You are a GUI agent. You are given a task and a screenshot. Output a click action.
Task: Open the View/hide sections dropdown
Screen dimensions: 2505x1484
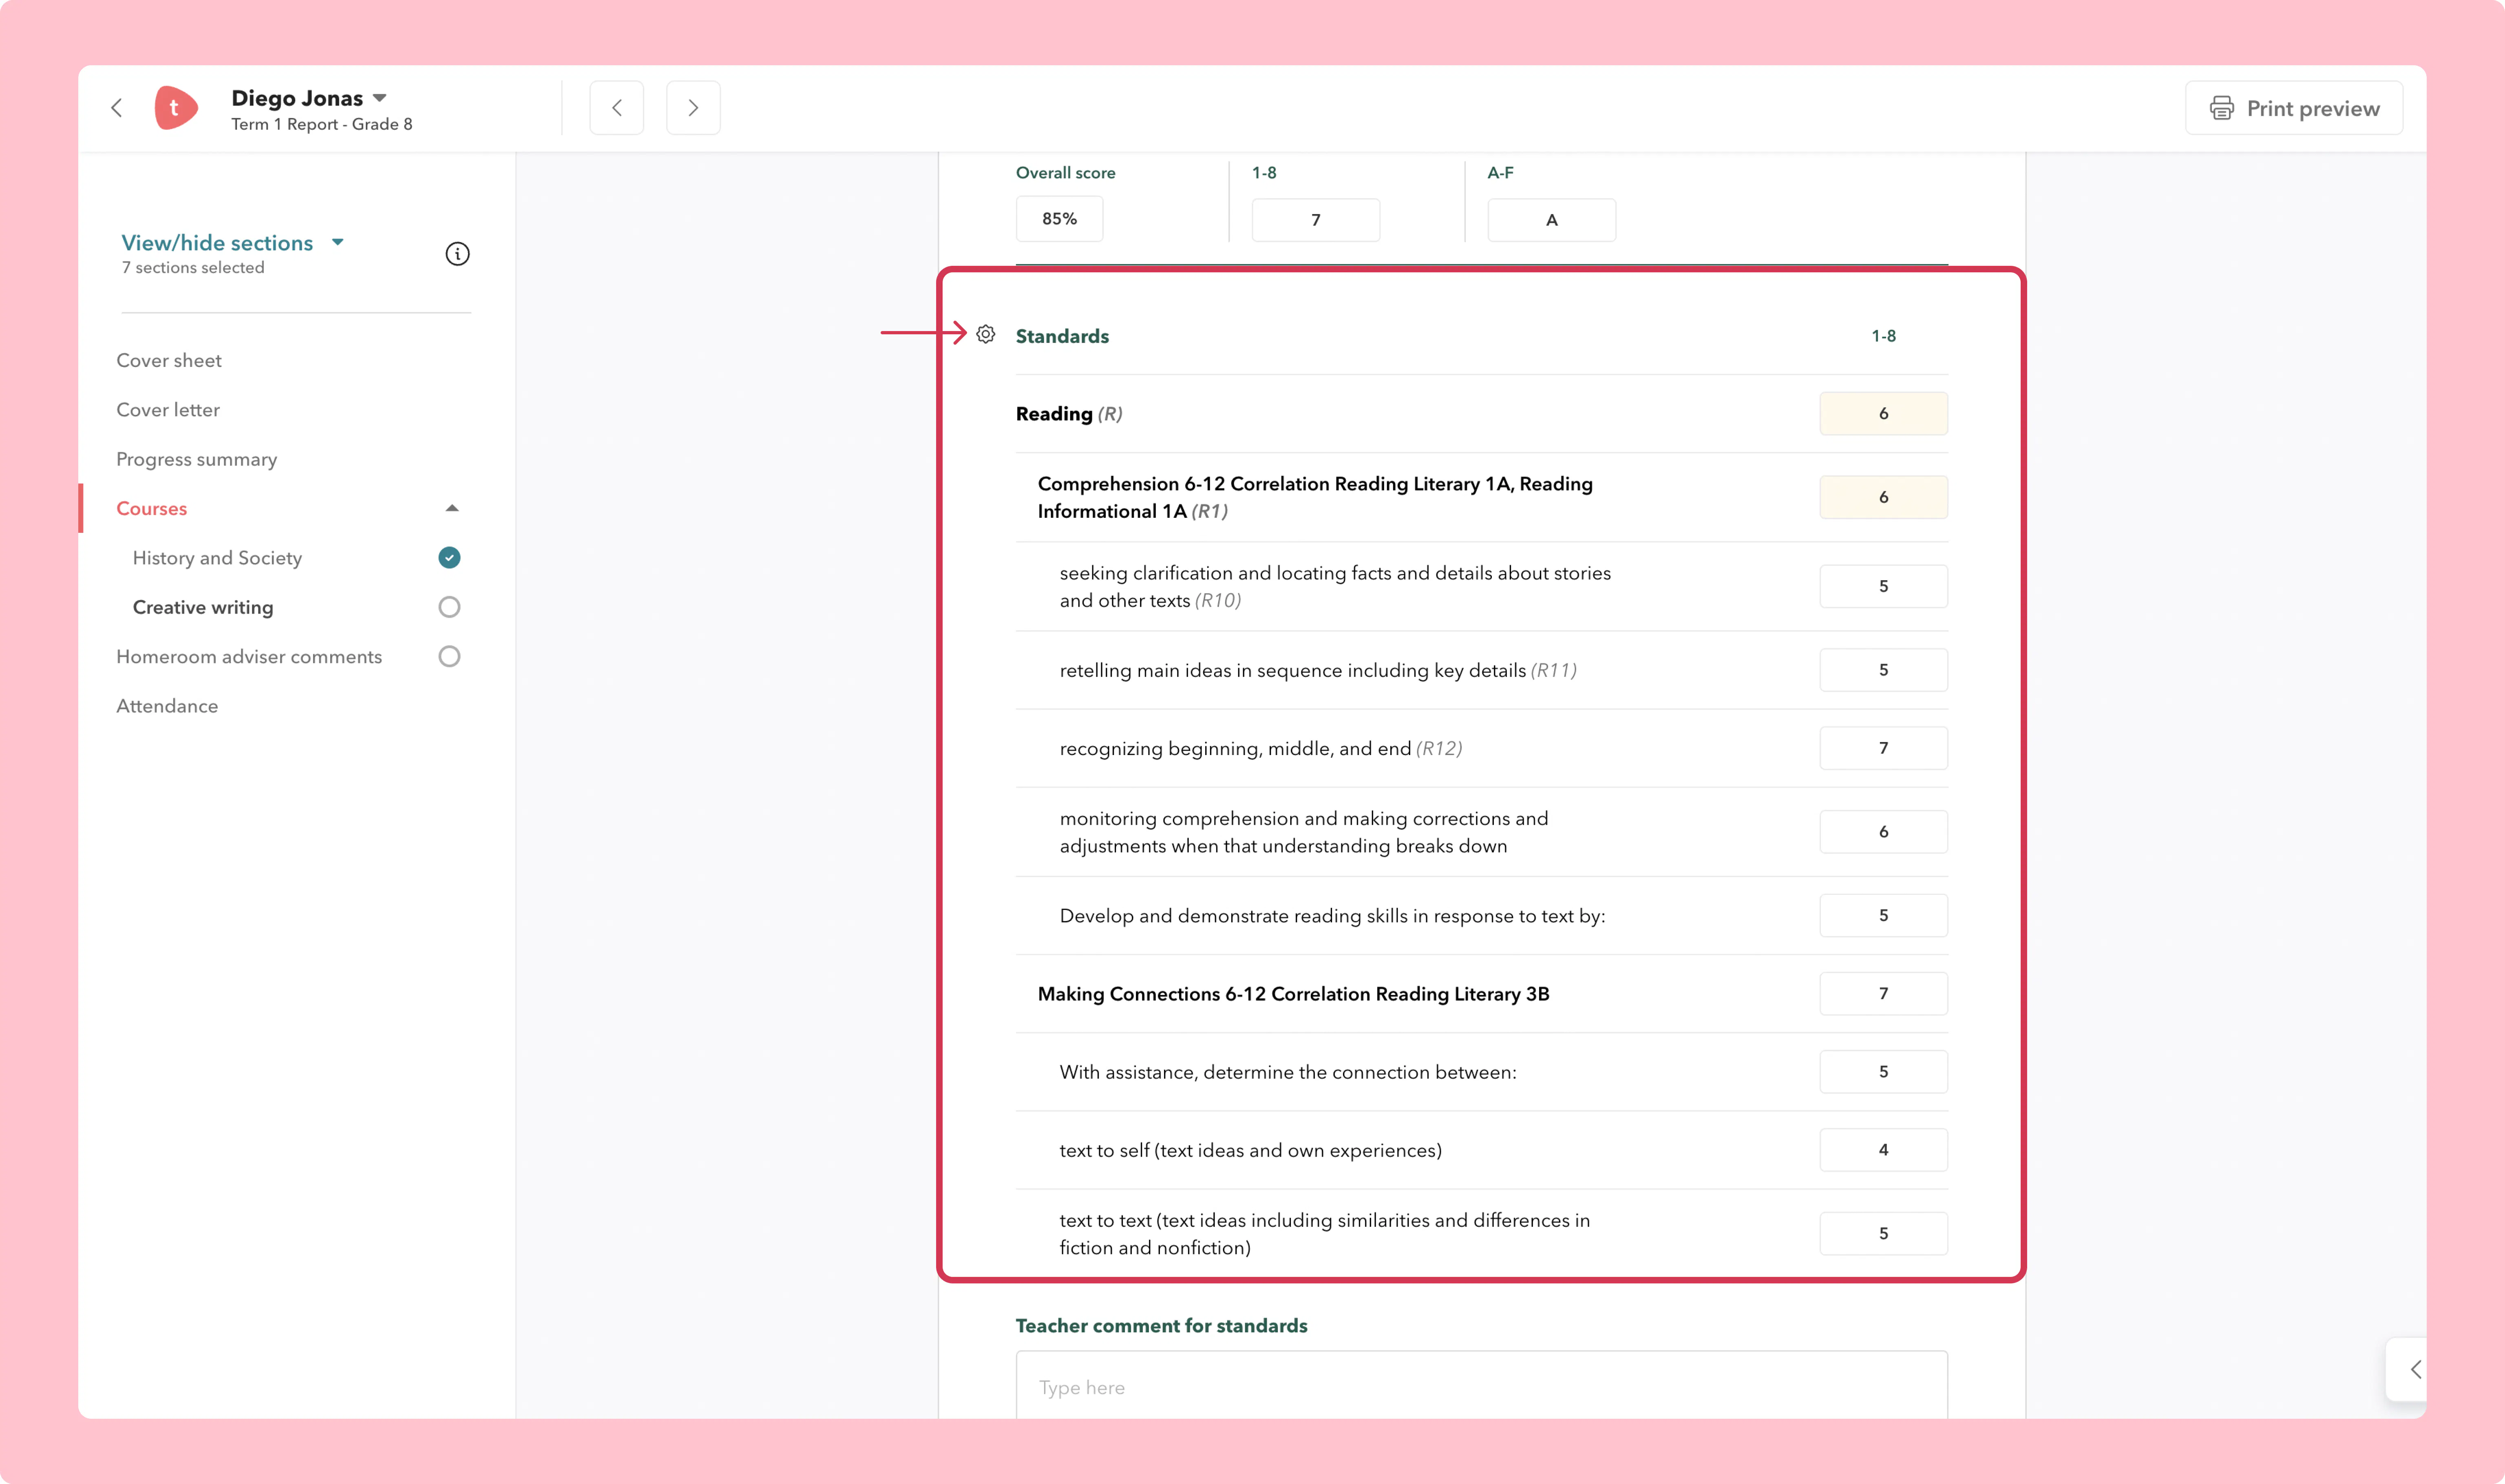pyautogui.click(x=233, y=243)
